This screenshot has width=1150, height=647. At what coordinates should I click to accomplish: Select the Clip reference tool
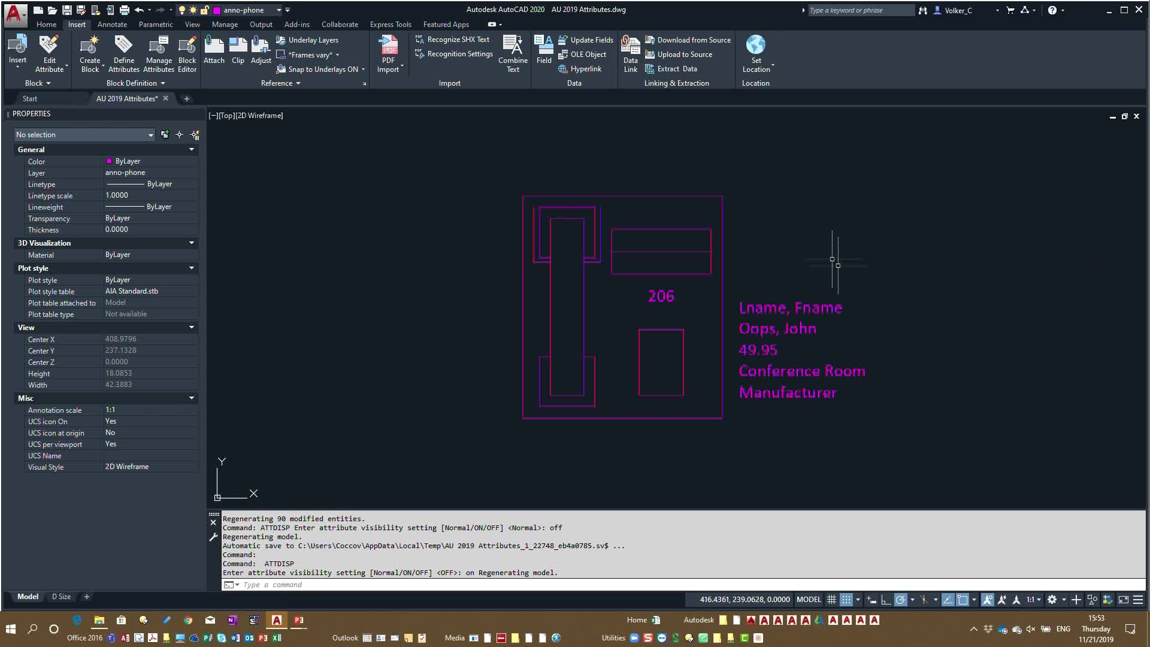(238, 50)
